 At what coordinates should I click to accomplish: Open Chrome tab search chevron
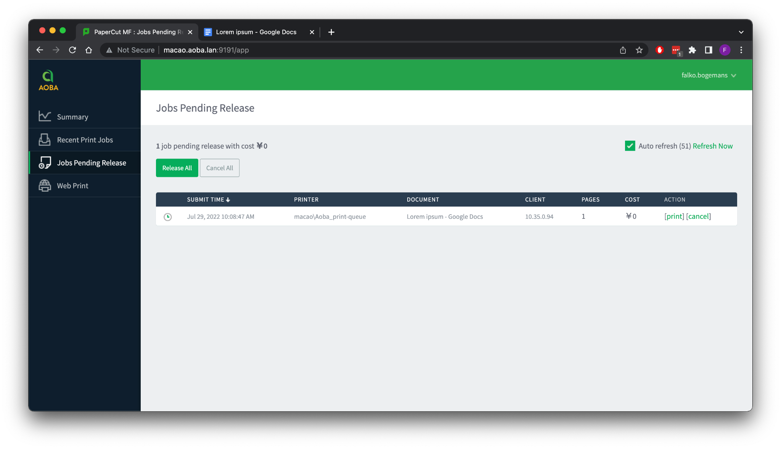click(x=741, y=32)
